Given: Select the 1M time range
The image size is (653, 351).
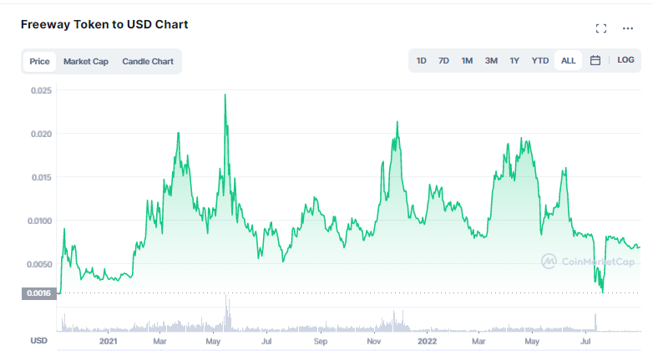Looking at the screenshot, I should click(467, 60).
